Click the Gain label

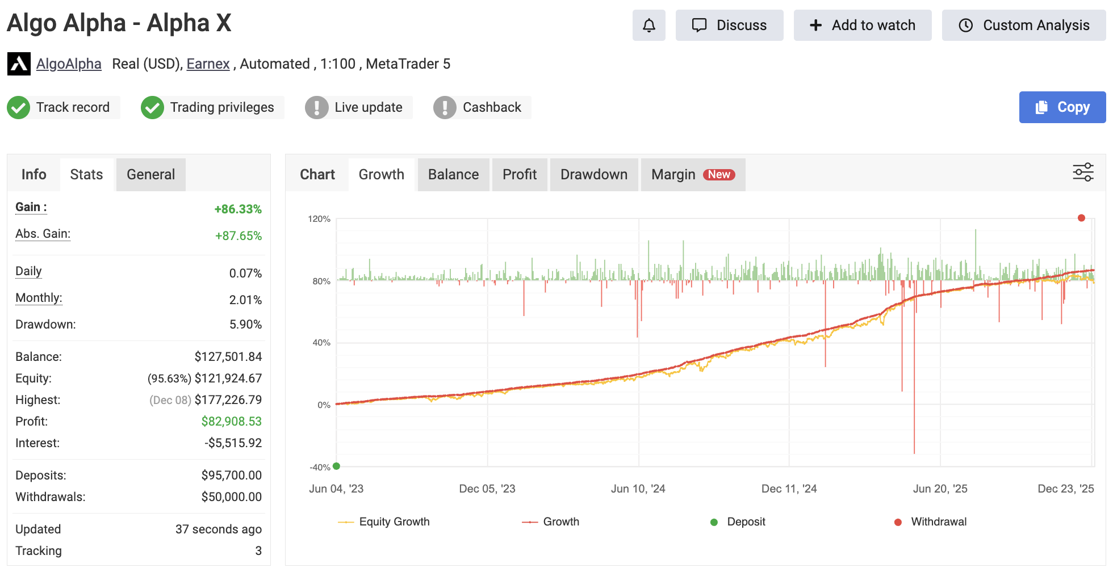pos(31,207)
